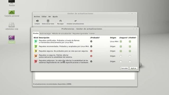
Task: Open the Paquetes ignorados tab
Action: click(x=80, y=34)
